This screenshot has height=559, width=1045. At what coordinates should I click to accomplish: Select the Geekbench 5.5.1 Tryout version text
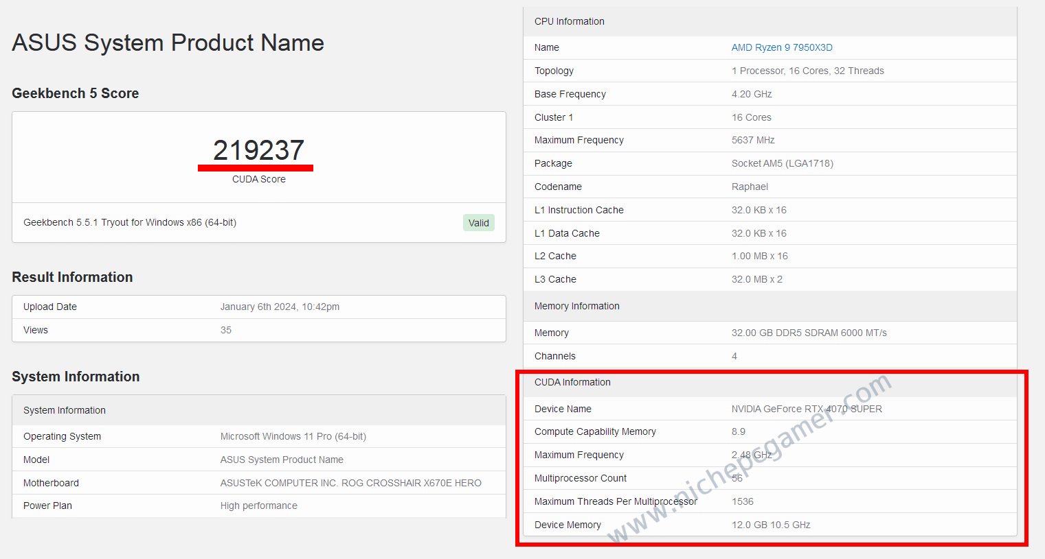(130, 222)
